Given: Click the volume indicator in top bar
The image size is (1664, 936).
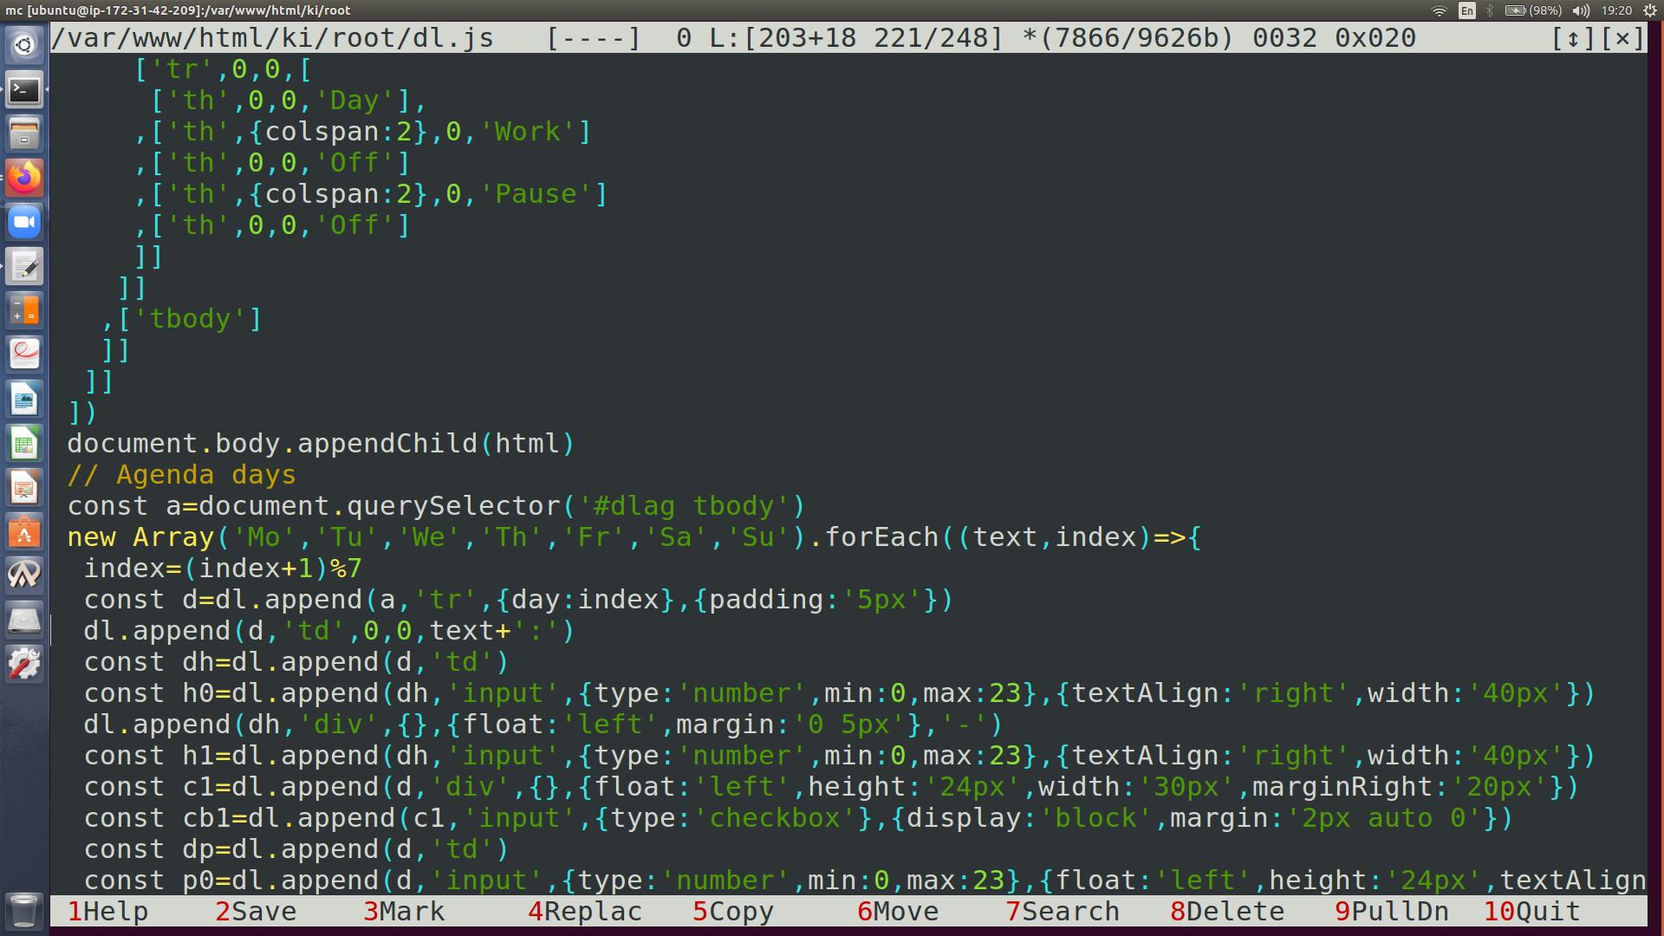Looking at the screenshot, I should pos(1581,10).
